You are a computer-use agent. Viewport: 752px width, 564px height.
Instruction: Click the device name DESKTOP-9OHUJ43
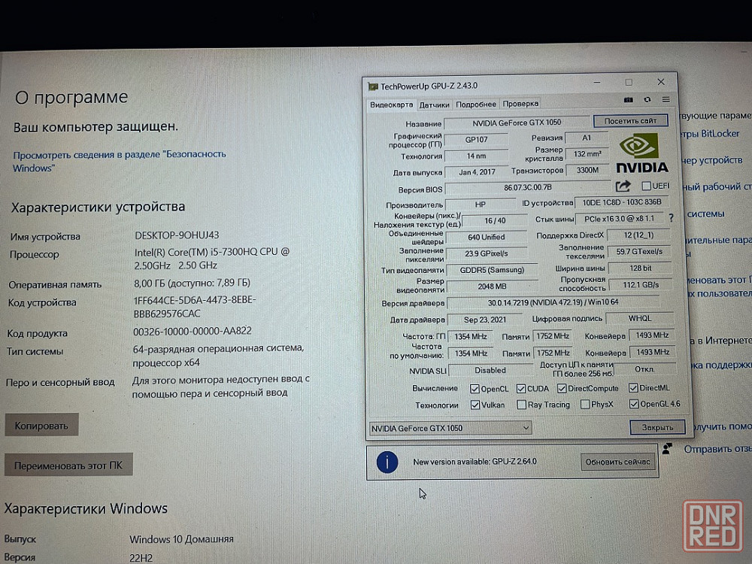(177, 235)
